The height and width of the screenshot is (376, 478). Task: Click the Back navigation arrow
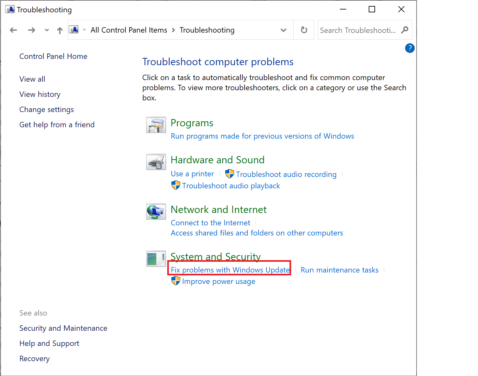tap(13, 30)
